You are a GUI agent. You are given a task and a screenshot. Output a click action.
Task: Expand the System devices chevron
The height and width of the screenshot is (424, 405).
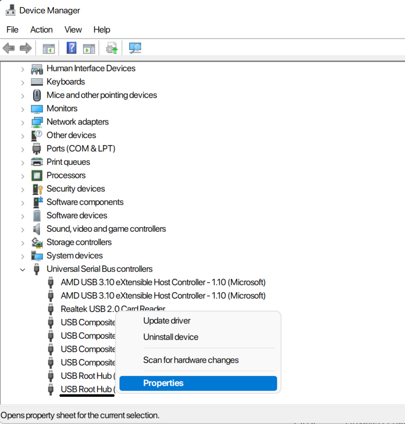tap(22, 257)
